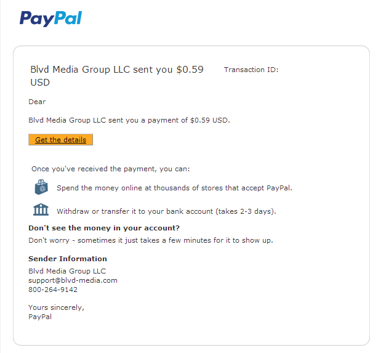Click the payment heading showing $0.59
Screen dimensions: 389x353
click(116, 70)
